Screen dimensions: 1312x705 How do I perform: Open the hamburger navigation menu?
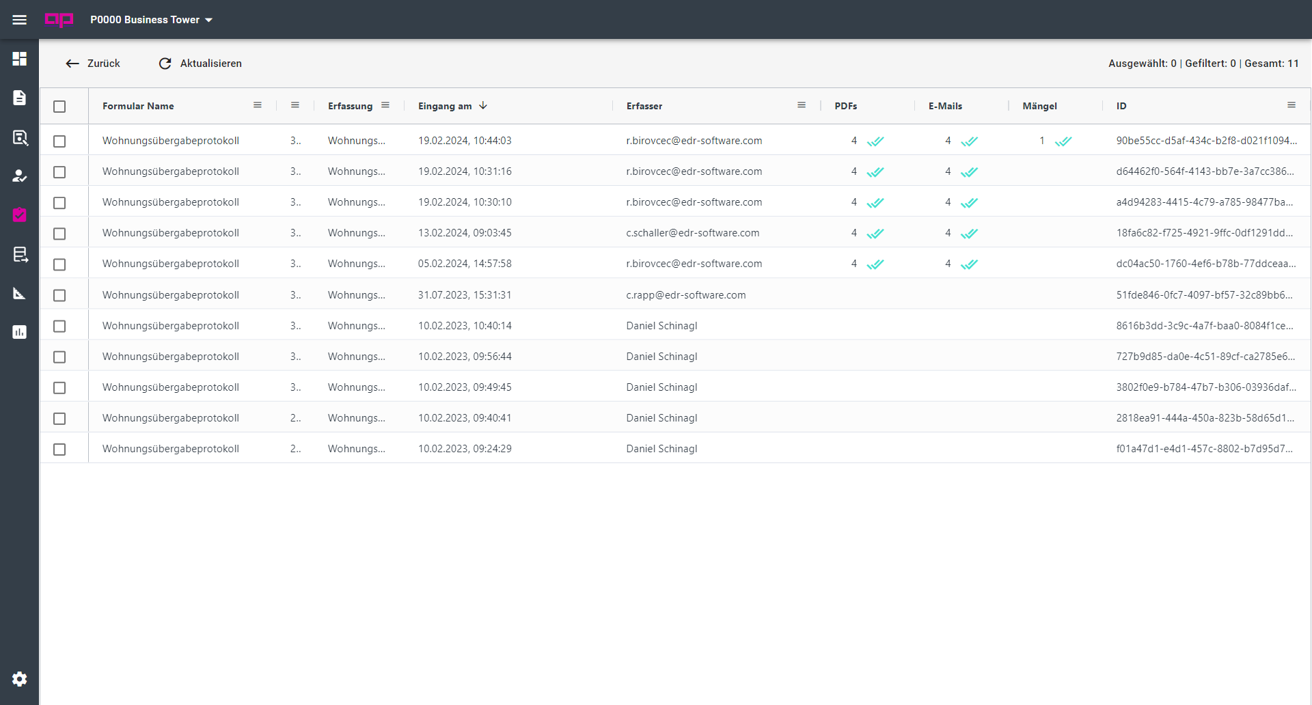point(19,20)
